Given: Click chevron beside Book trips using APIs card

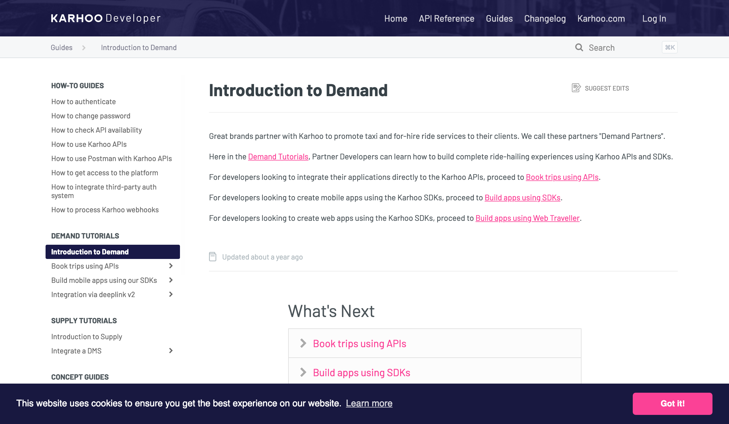Looking at the screenshot, I should point(303,343).
